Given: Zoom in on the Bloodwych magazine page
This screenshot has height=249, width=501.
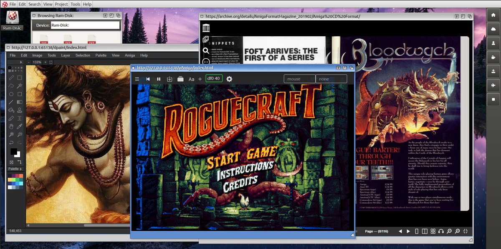Looking at the screenshot, I should pos(457,231).
